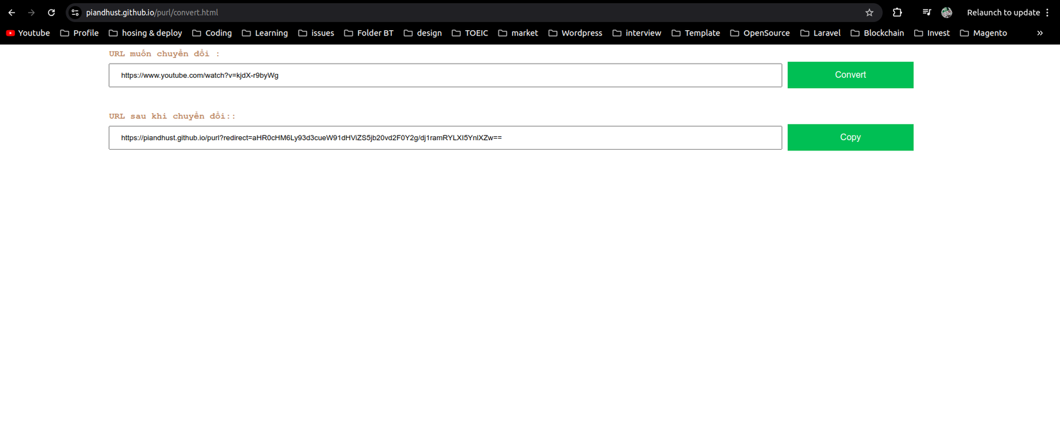Click the label 'URL sau khi chuyển đổi::'

[172, 116]
